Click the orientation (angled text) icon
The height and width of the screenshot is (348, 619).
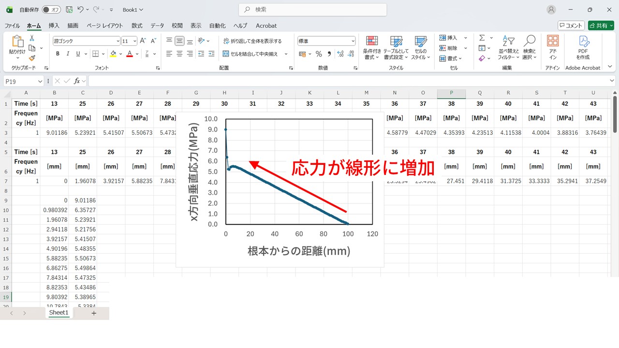click(x=202, y=41)
